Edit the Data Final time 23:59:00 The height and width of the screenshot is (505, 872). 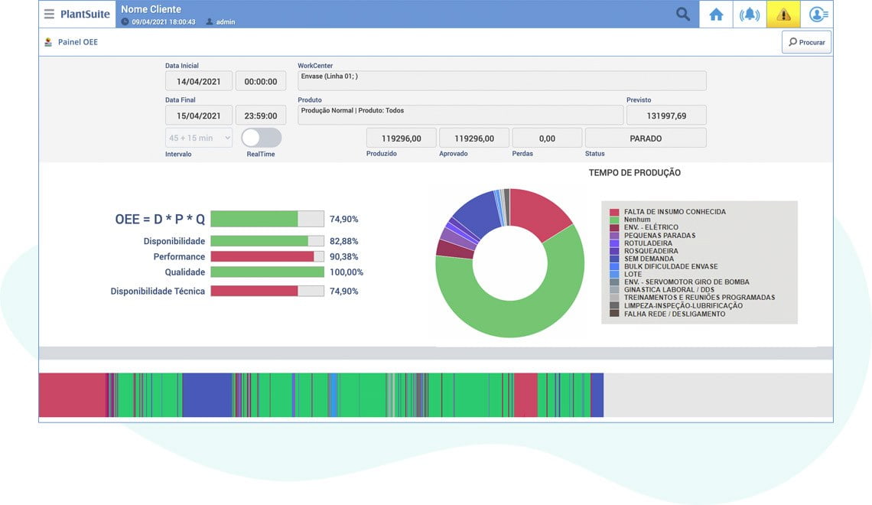(261, 116)
